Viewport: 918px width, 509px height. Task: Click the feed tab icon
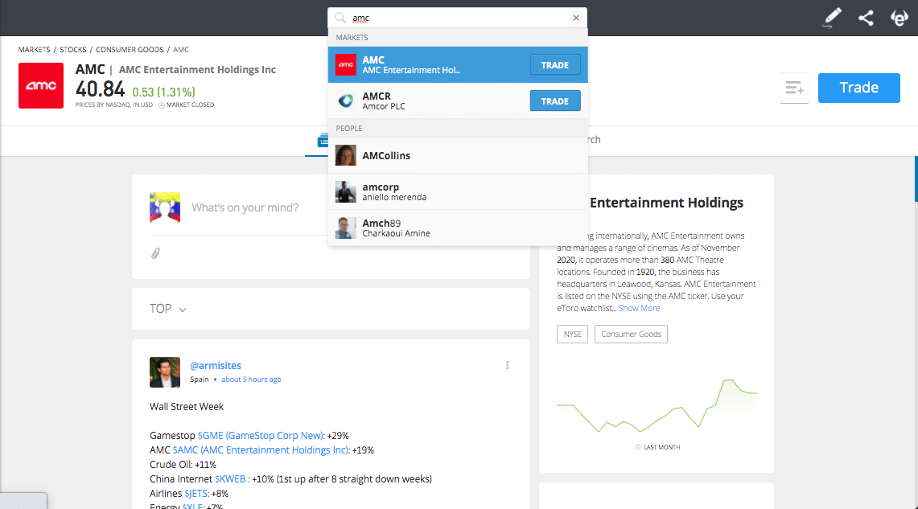pyautogui.click(x=322, y=141)
